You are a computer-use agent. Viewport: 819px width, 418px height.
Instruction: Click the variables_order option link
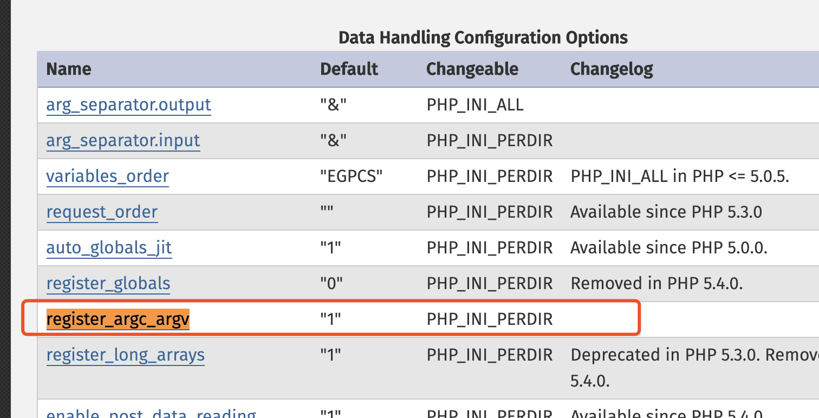107,176
